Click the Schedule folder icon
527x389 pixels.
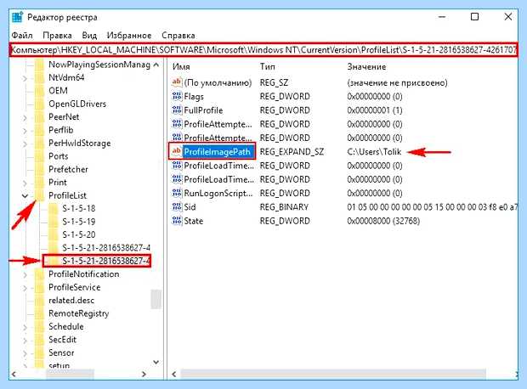[40, 326]
